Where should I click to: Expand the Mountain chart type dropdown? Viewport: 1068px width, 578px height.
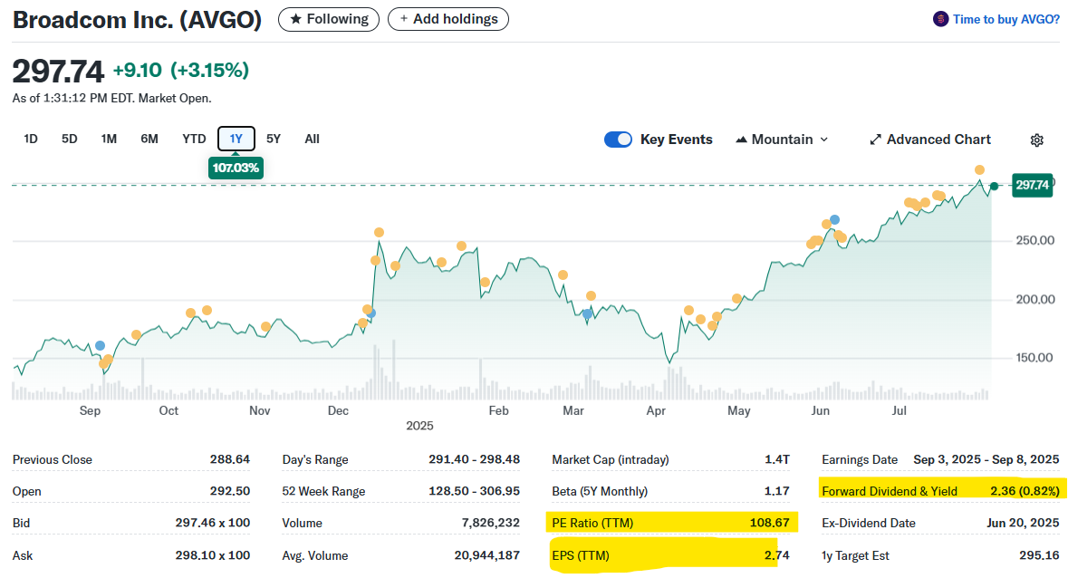823,140
